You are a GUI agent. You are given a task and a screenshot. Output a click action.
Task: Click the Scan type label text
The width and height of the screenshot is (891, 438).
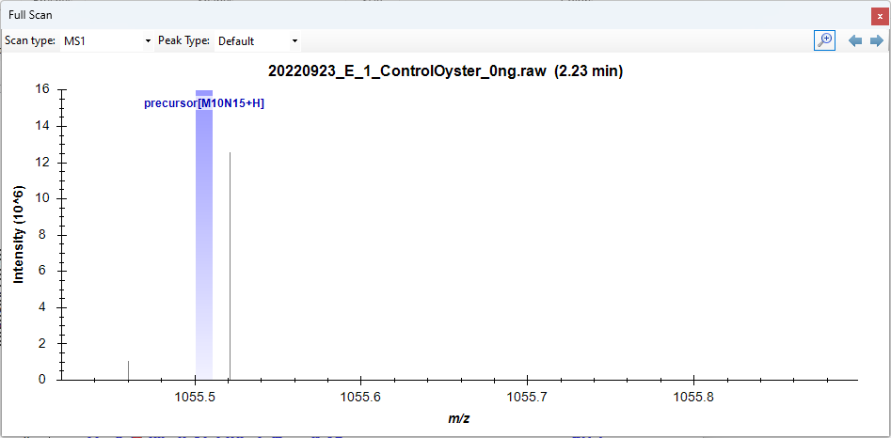pyautogui.click(x=30, y=41)
